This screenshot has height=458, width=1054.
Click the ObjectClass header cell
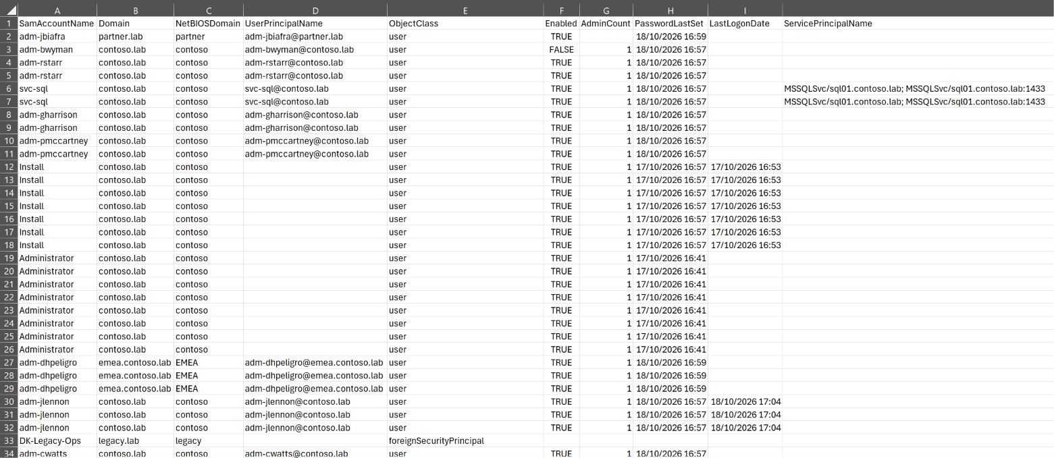pyautogui.click(x=465, y=24)
